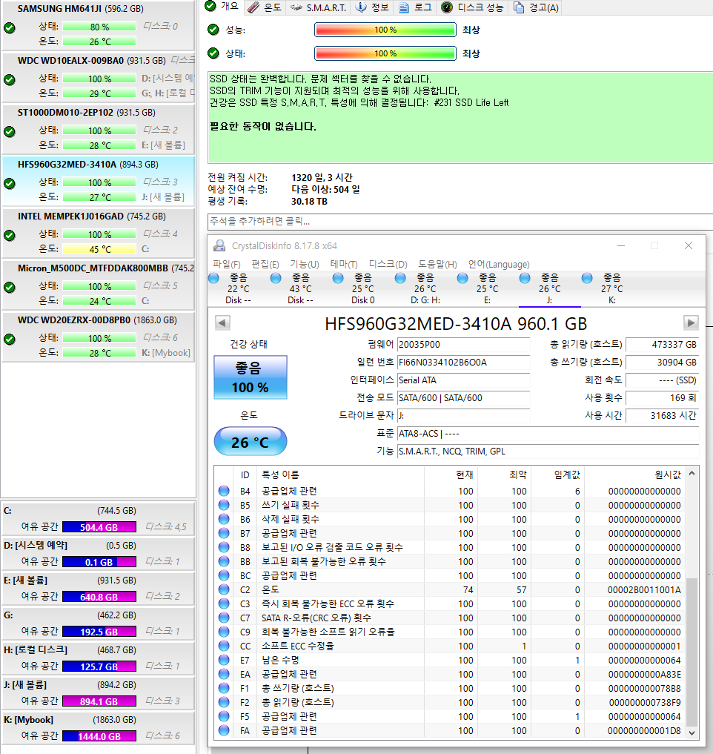713x754 pixels.
Task: Click the blue status dot for B4 attribute
Action: pyautogui.click(x=224, y=491)
